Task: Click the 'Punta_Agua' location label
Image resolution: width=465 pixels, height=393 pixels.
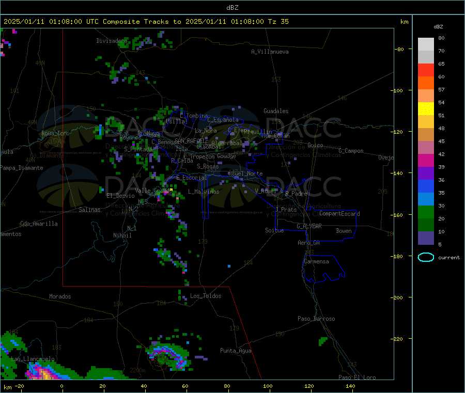Action: [x=236, y=351]
